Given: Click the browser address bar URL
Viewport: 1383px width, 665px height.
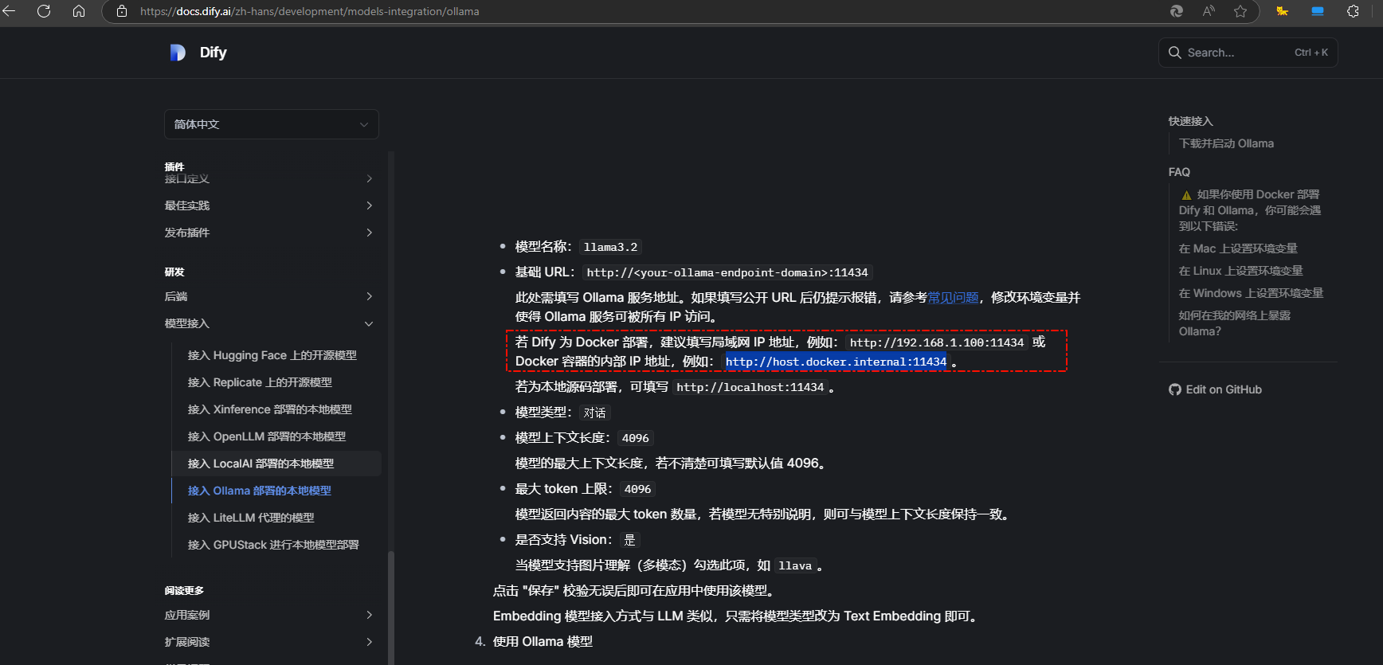Looking at the screenshot, I should [x=310, y=11].
